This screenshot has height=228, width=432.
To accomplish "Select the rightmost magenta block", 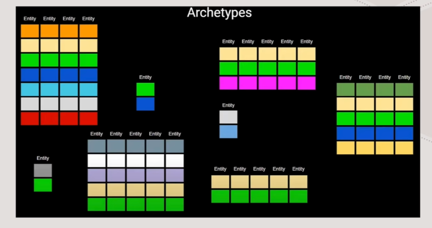I will tap(307, 83).
